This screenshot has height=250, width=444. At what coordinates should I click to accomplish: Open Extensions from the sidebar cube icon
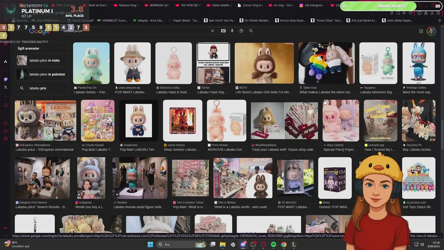[6, 131]
